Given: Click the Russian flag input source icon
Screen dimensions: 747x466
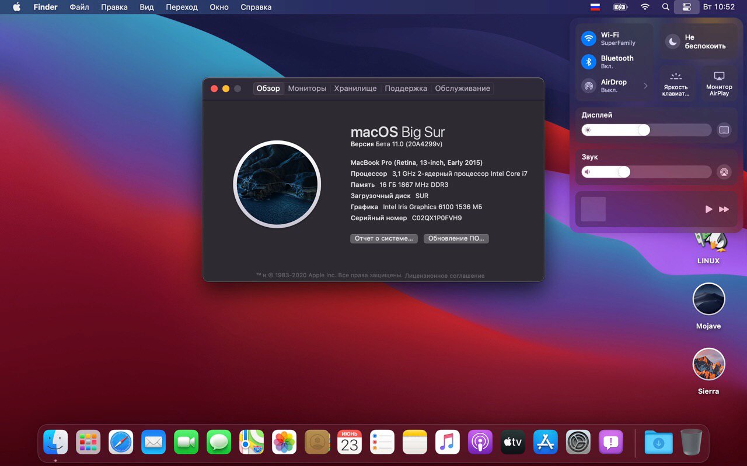Looking at the screenshot, I should pyautogui.click(x=595, y=7).
